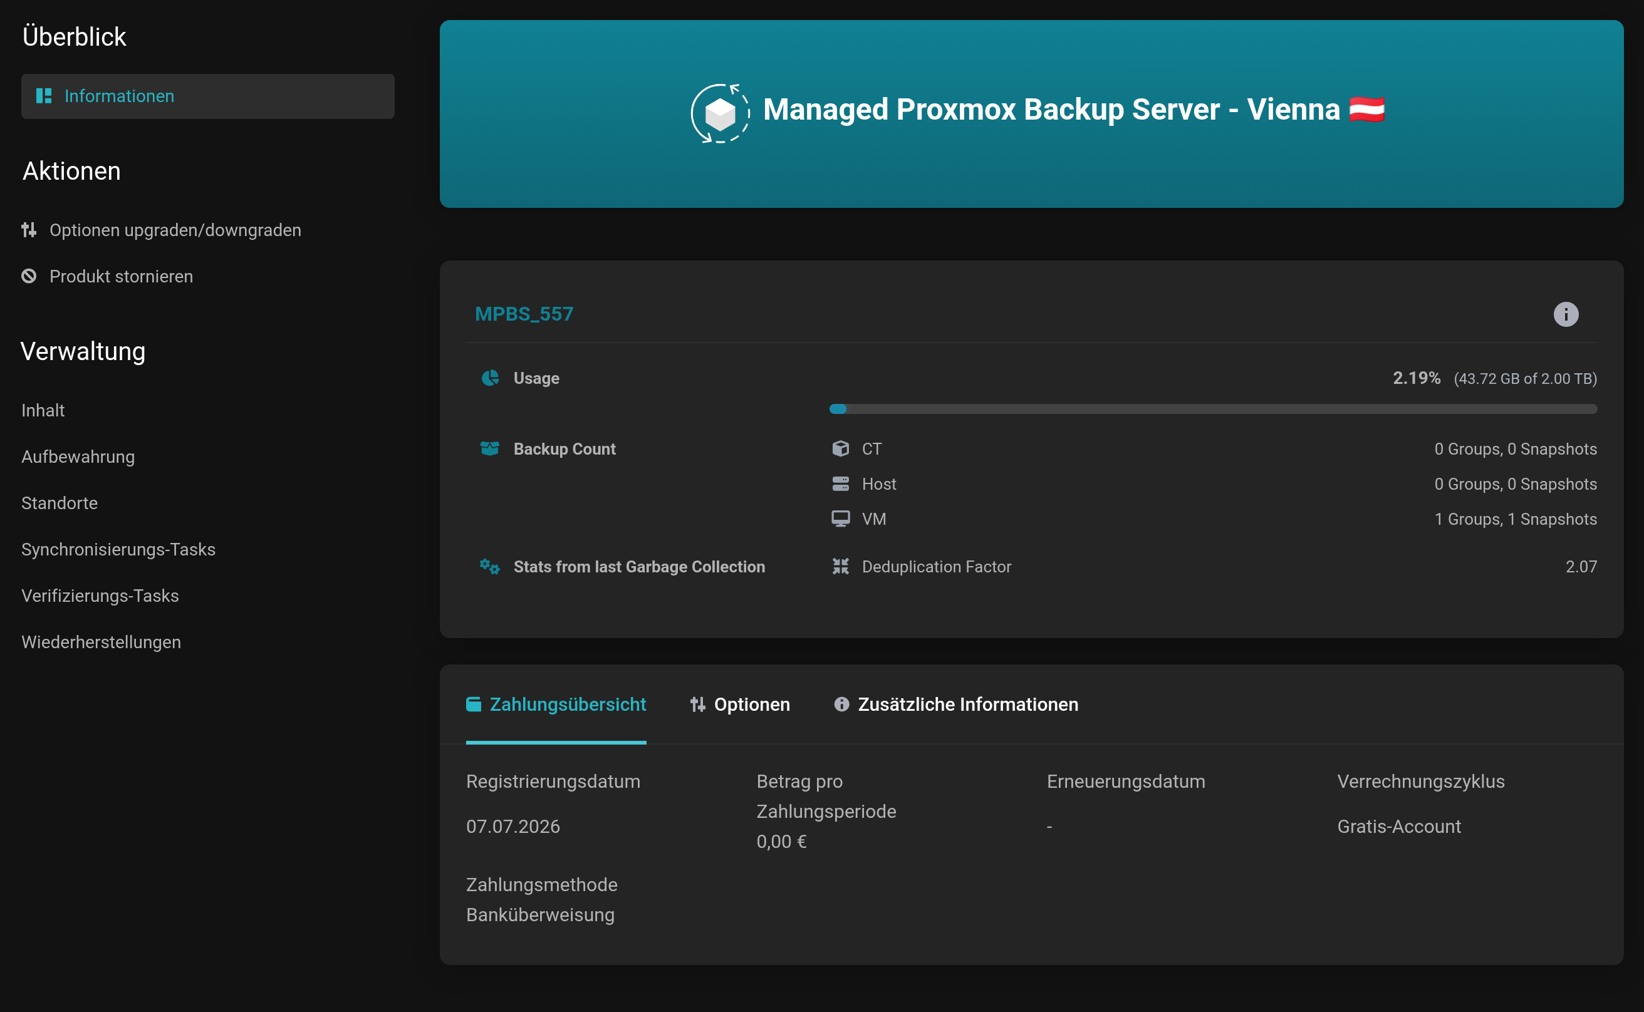Click the Verrechnungszyklus label
The height and width of the screenshot is (1012, 1644).
[x=1420, y=782]
